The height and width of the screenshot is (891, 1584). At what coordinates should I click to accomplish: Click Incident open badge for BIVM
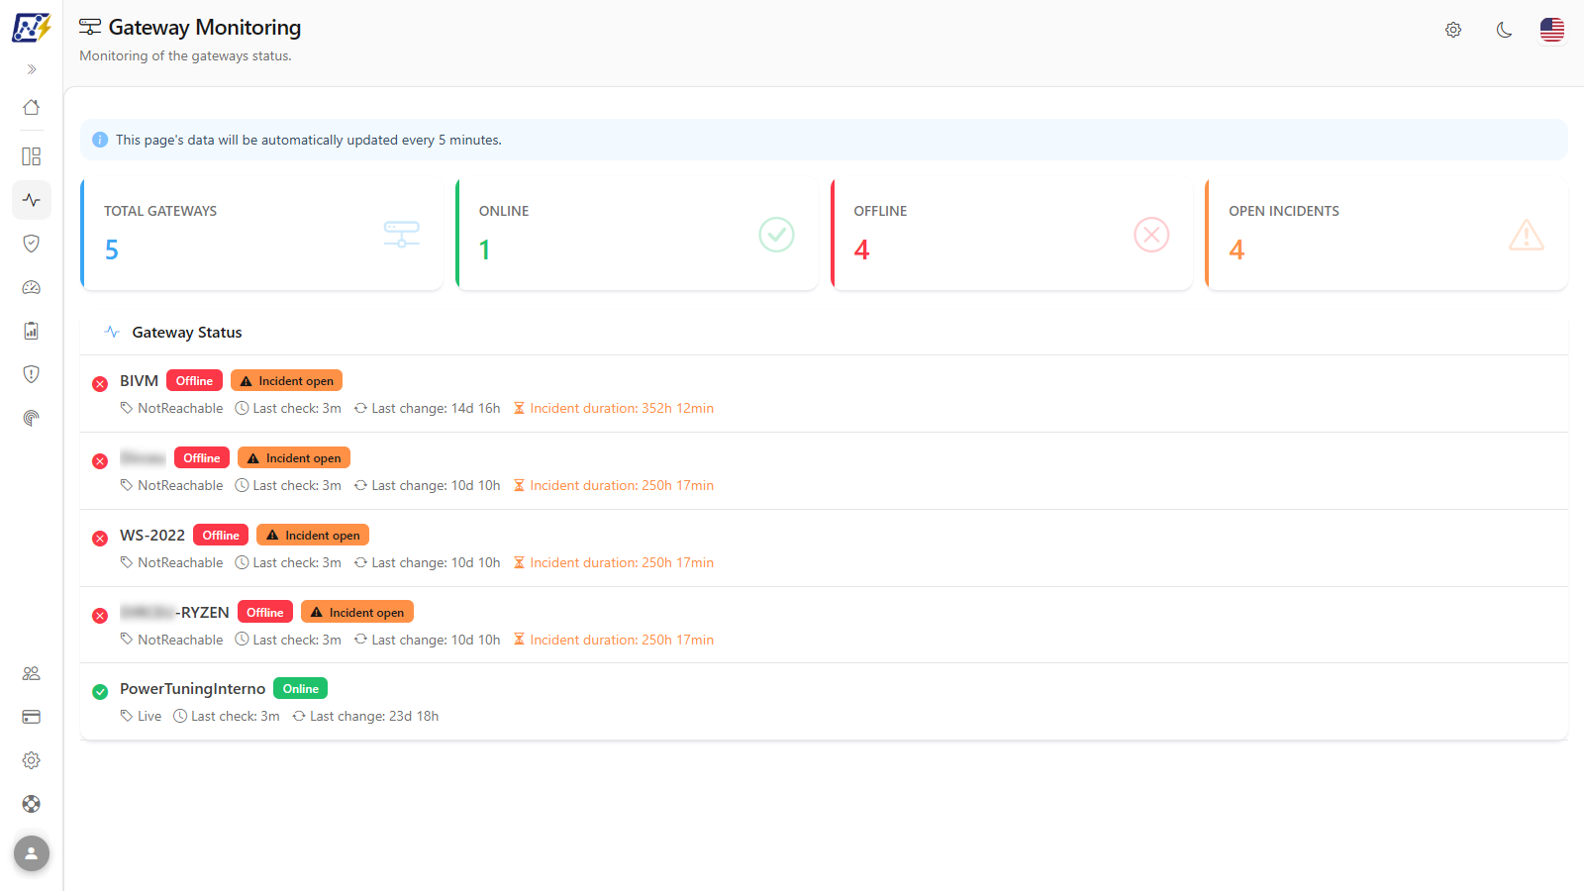(x=286, y=381)
